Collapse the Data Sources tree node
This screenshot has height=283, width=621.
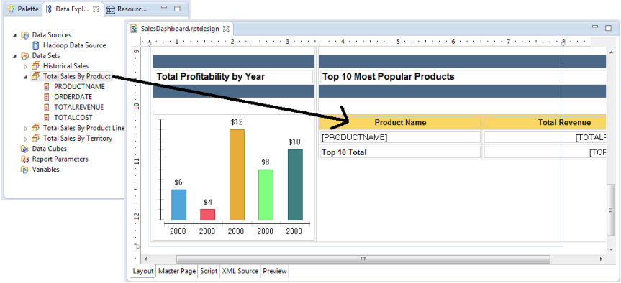(14, 35)
